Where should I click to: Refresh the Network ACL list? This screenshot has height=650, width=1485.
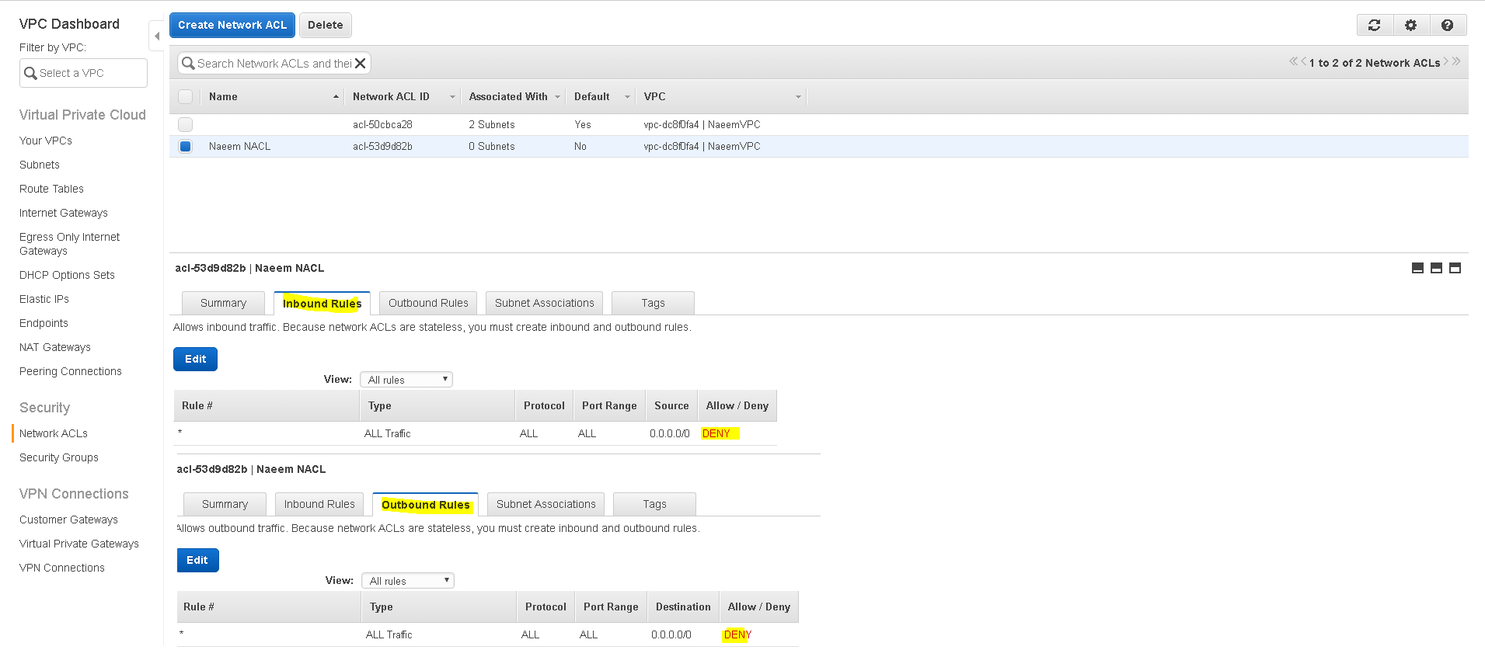1375,25
